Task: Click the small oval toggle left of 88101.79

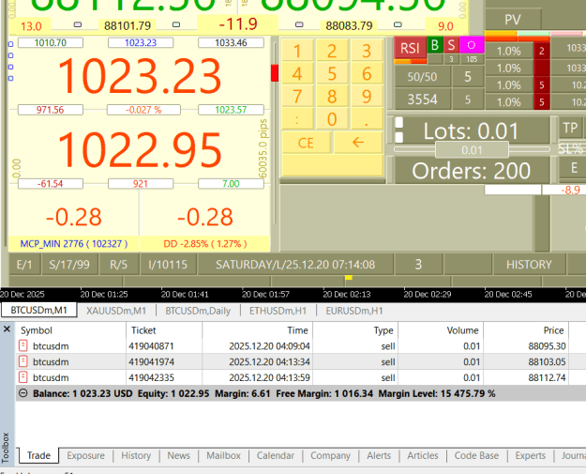Action: [78, 24]
